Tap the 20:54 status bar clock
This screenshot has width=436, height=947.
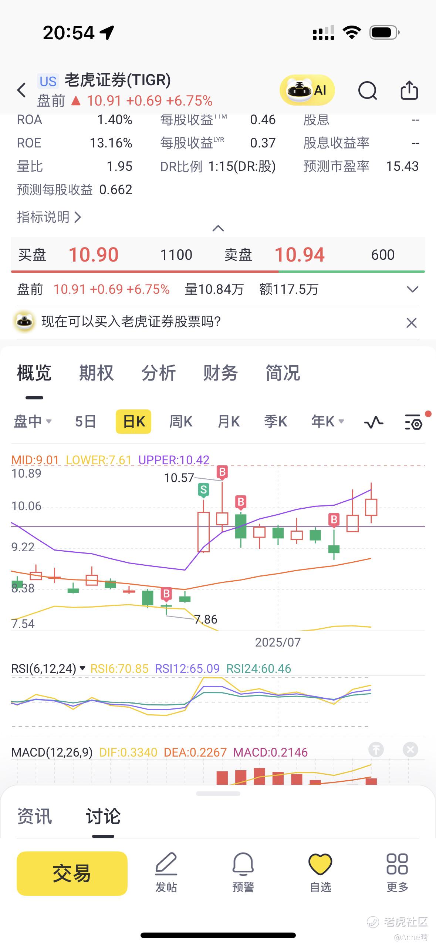[x=69, y=33]
